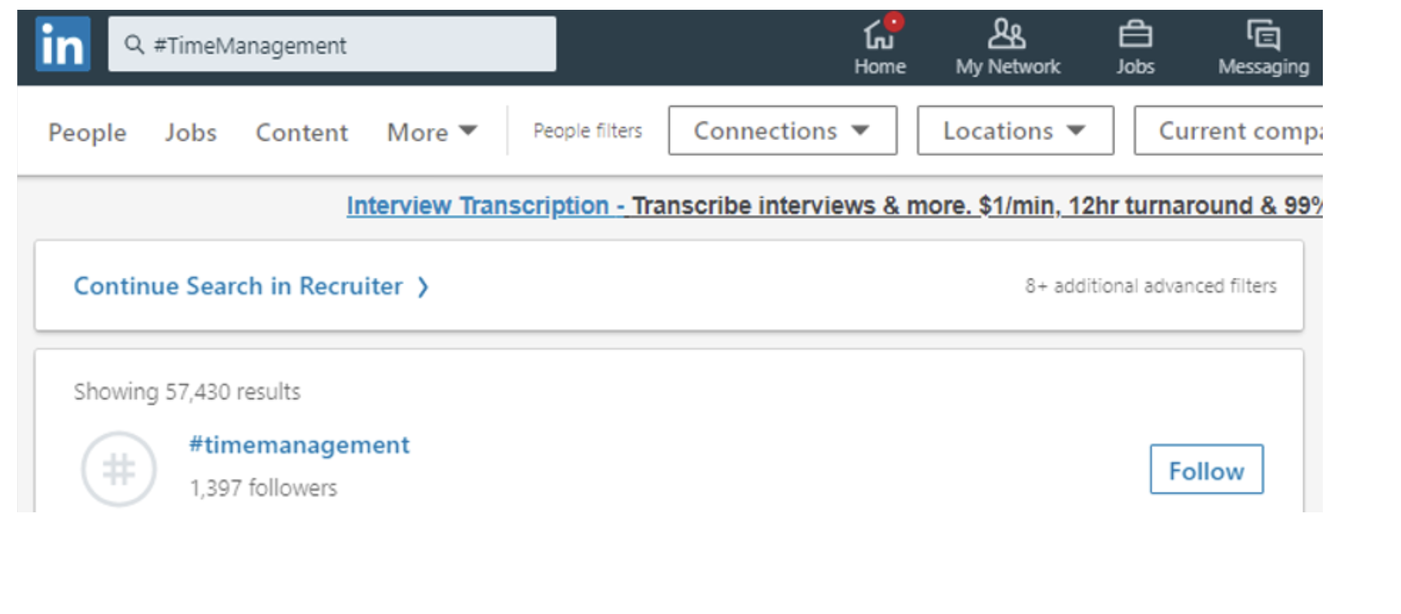Open the Connections filter dropdown

coord(782,130)
